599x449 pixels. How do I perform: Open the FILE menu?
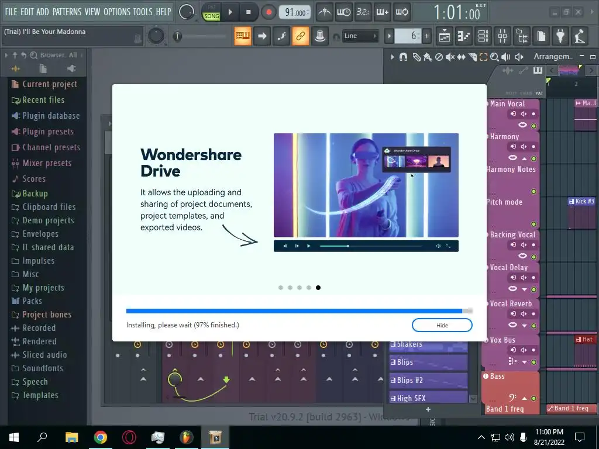11,12
